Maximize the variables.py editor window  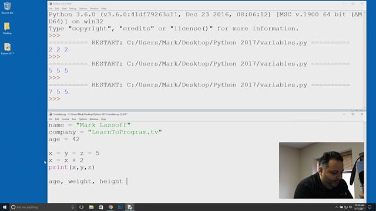353,114
